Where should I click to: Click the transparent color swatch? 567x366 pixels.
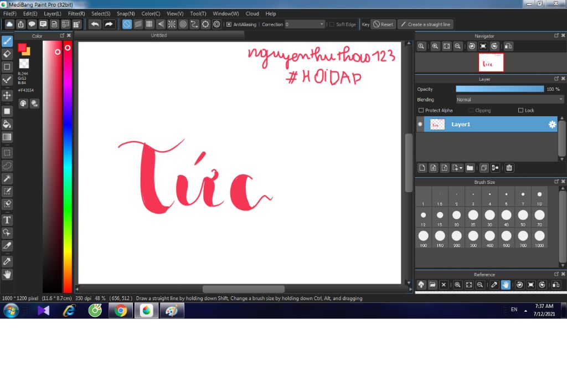[x=24, y=64]
